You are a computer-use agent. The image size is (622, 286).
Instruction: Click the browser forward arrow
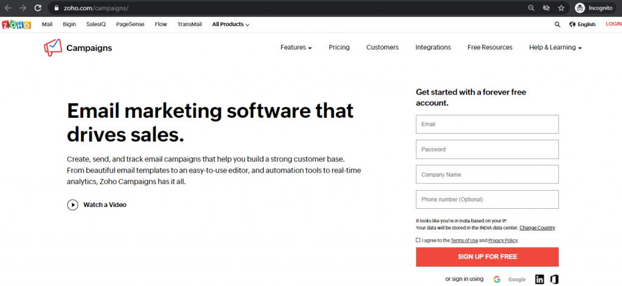pos(22,8)
